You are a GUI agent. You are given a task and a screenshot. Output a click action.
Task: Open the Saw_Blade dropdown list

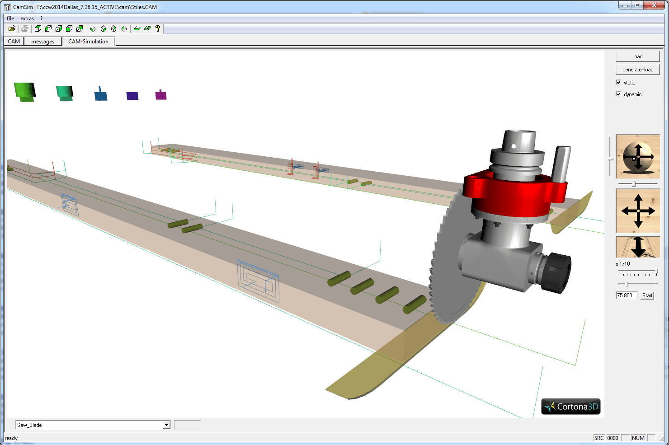click(166, 425)
